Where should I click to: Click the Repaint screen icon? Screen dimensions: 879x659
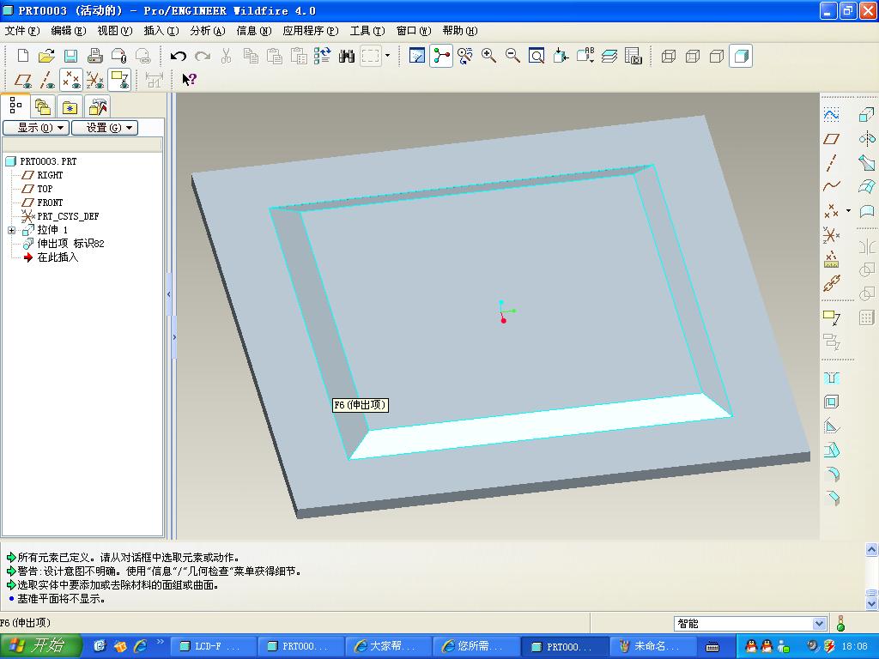417,56
